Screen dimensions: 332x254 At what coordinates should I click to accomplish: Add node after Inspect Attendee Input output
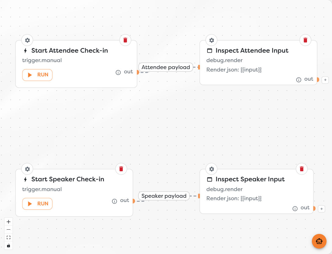(325, 80)
